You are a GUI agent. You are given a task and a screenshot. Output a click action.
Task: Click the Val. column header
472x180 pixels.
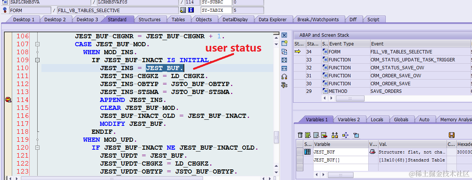pyautogui.click(x=412, y=144)
